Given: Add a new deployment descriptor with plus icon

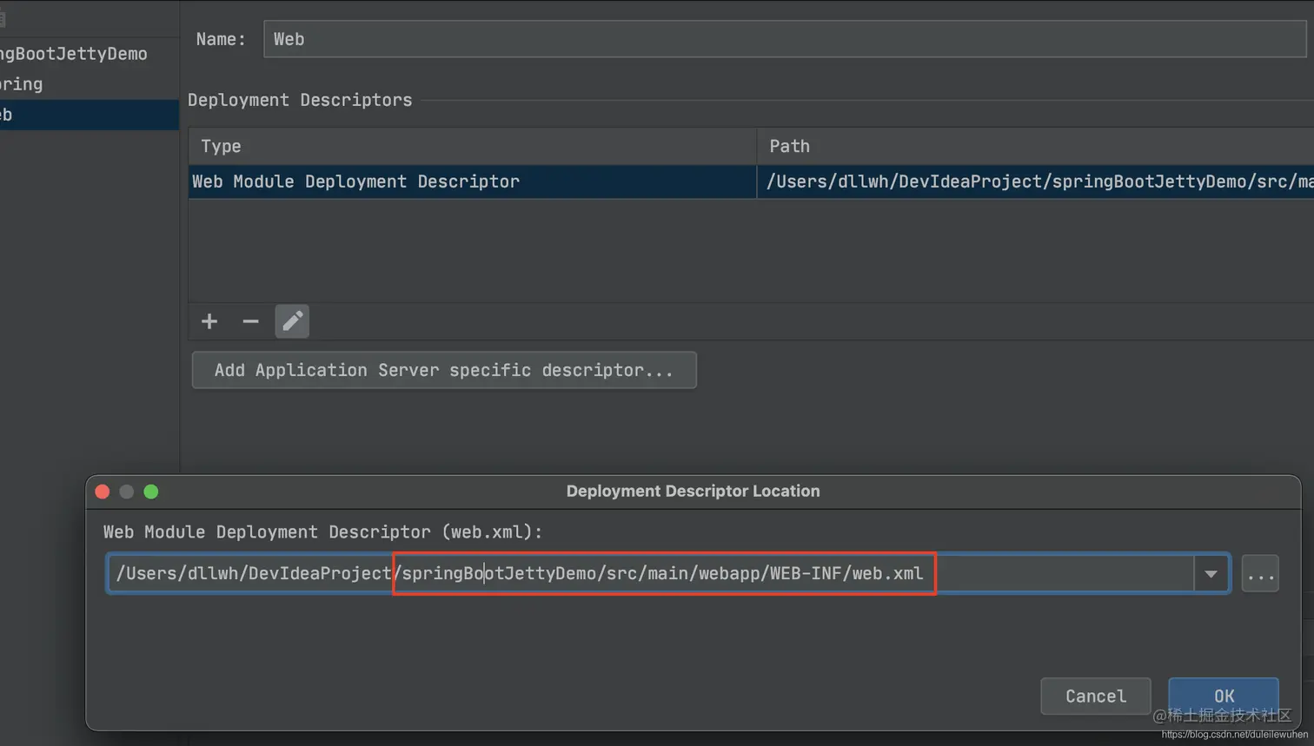Looking at the screenshot, I should click(209, 321).
